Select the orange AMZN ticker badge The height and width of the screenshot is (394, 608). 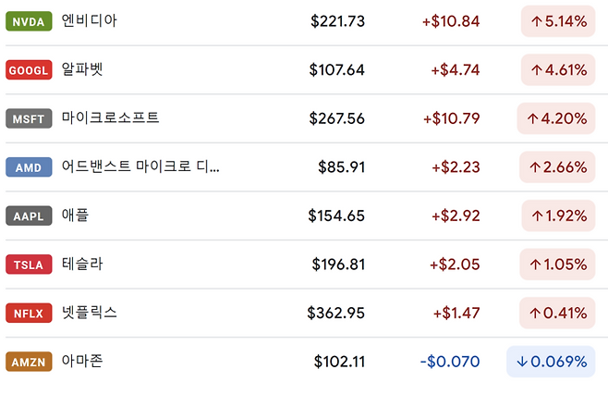pyautogui.click(x=29, y=362)
